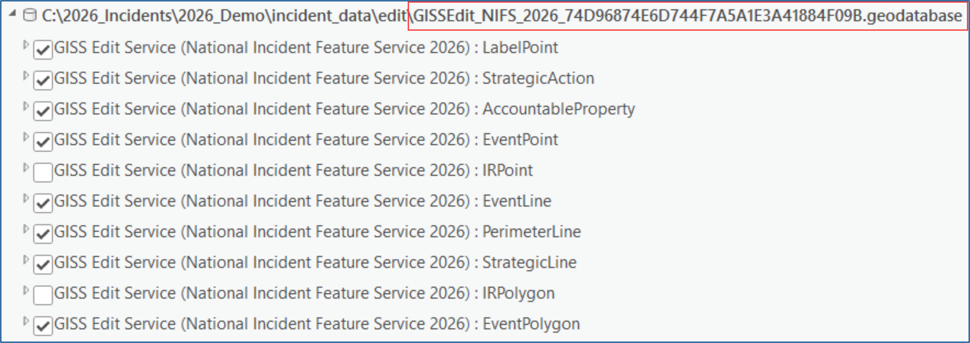
Task: Click the geodatabase cylinder icon
Action: point(30,15)
